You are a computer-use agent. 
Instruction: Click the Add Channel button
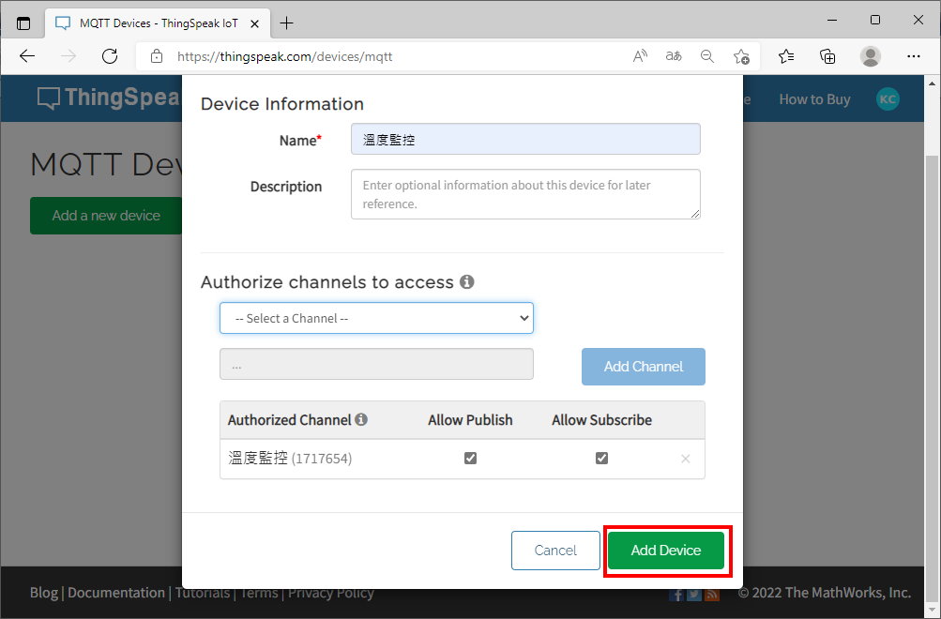(643, 367)
